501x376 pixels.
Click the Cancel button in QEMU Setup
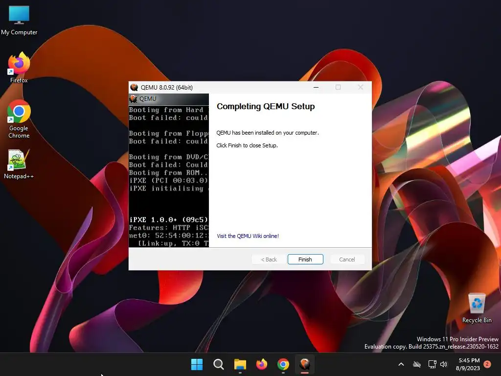point(347,259)
